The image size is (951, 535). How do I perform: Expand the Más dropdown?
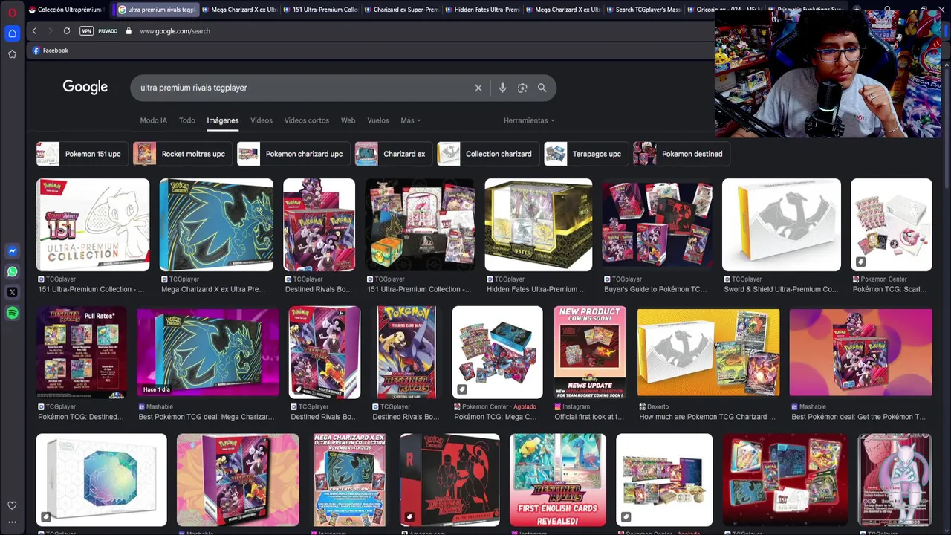click(x=410, y=120)
